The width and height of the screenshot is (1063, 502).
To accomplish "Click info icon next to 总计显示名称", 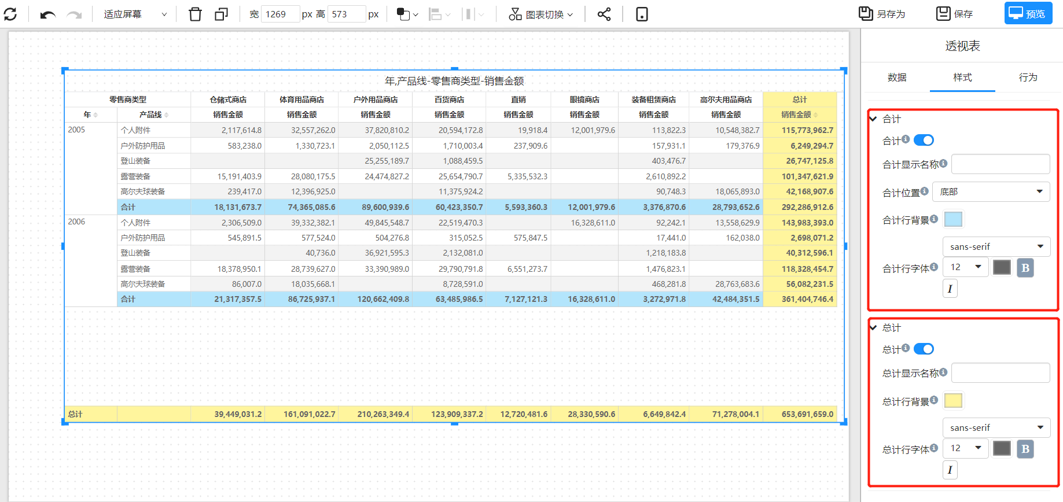I will (943, 372).
